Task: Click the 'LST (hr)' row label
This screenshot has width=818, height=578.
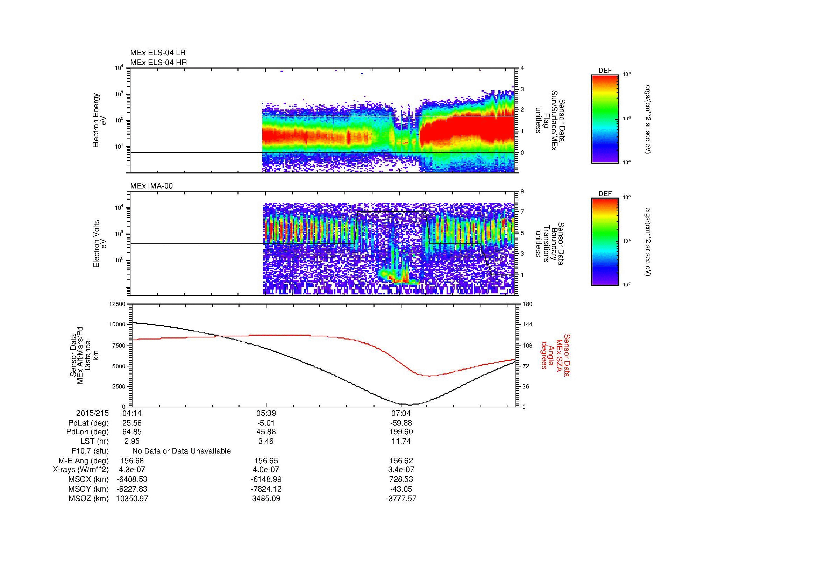Action: pyautogui.click(x=94, y=441)
